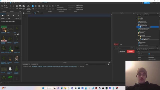Click the Find magnifier icon in ribbon
This screenshot has height=90, width=160.
pyautogui.click(x=17, y=6)
